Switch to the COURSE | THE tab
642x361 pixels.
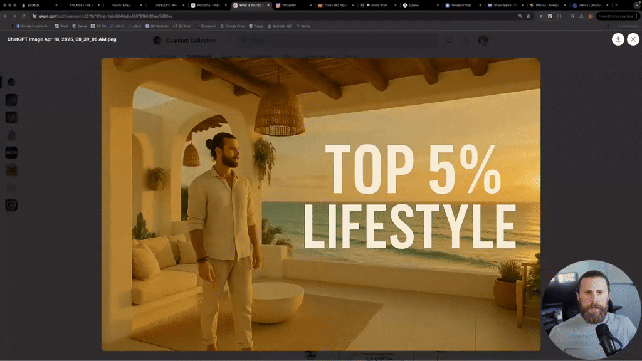(82, 5)
